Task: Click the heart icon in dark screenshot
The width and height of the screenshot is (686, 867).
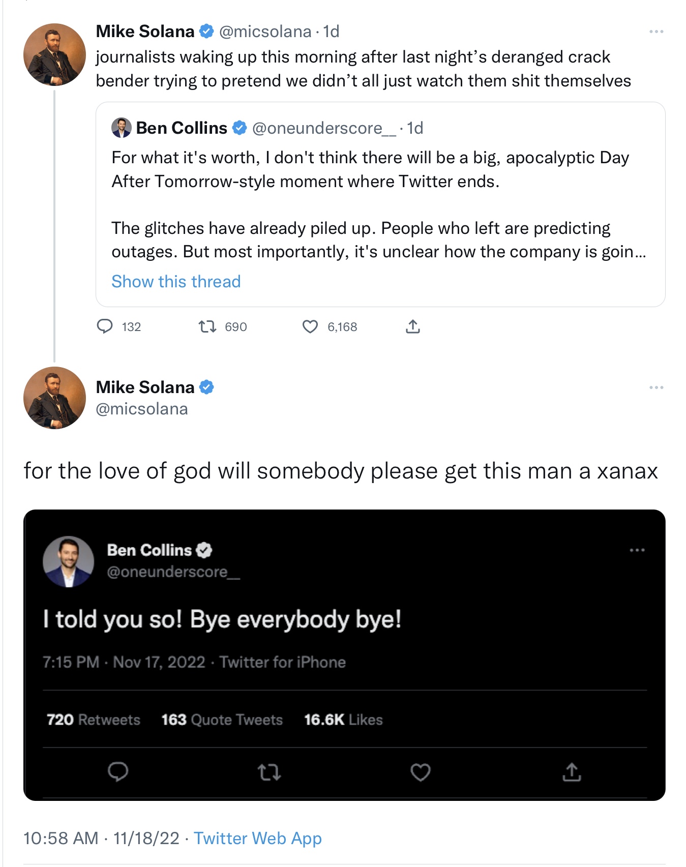Action: (x=421, y=772)
